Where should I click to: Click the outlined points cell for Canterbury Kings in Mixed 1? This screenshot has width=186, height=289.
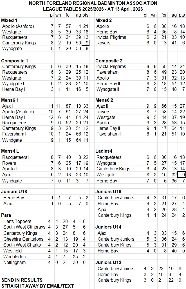86,43
